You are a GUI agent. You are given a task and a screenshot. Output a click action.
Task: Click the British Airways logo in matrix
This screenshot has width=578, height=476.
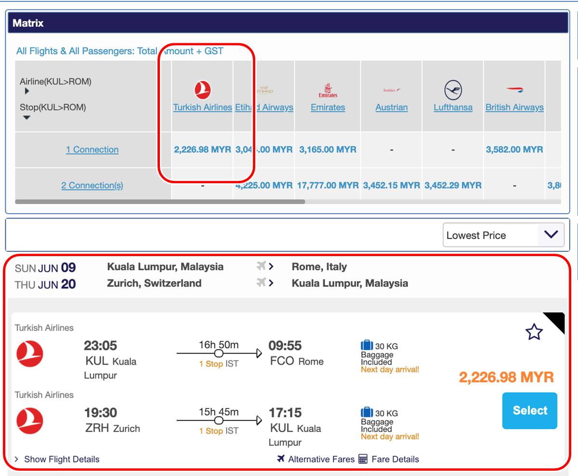tap(514, 90)
